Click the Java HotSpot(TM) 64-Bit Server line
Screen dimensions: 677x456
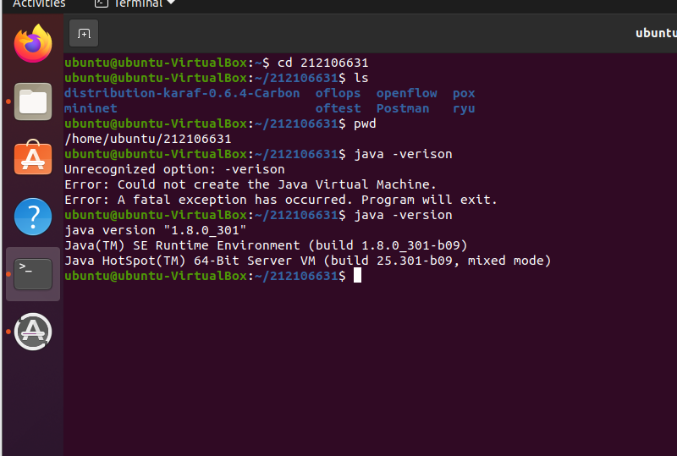click(x=308, y=261)
